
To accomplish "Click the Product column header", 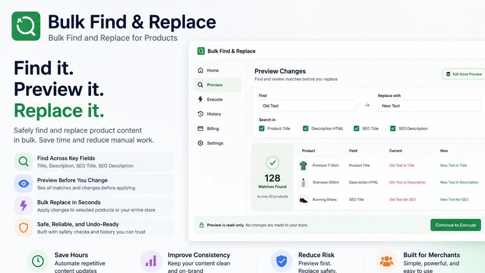I will click(x=309, y=150).
